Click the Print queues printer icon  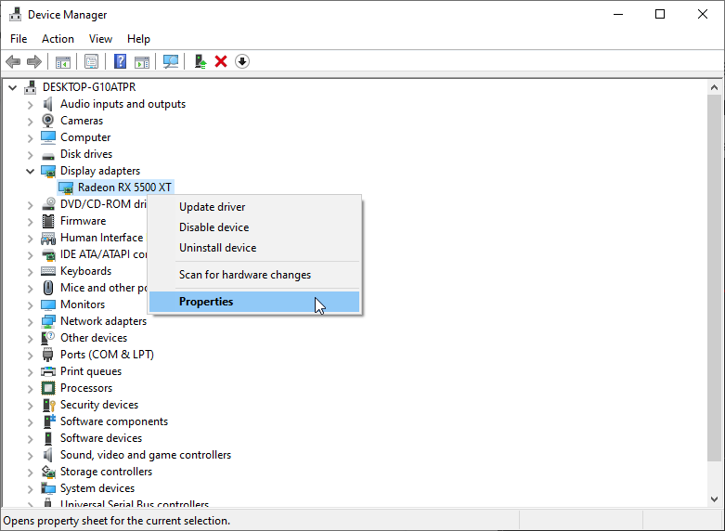pyautogui.click(x=48, y=371)
